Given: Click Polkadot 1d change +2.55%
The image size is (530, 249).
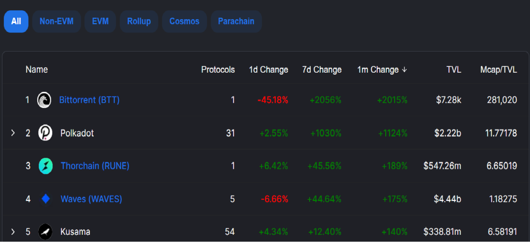Looking at the screenshot, I should tap(274, 133).
